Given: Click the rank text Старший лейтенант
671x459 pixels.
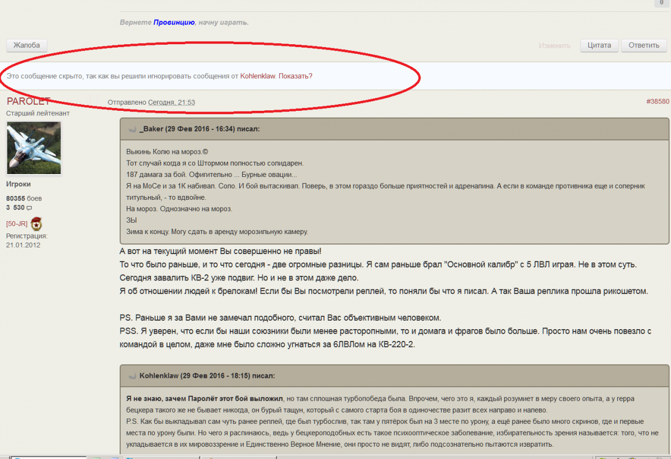Looking at the screenshot, I should click(x=38, y=114).
